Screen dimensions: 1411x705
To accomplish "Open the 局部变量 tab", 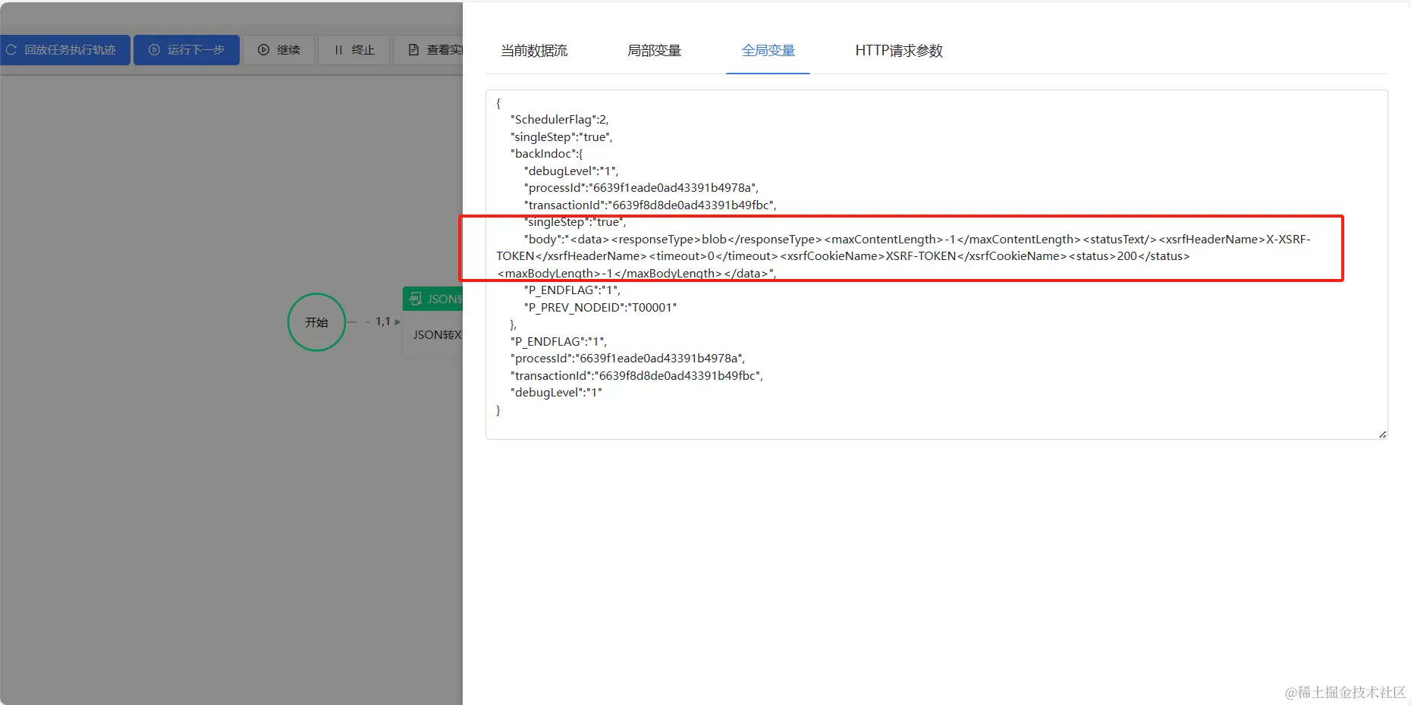I will 655,51.
